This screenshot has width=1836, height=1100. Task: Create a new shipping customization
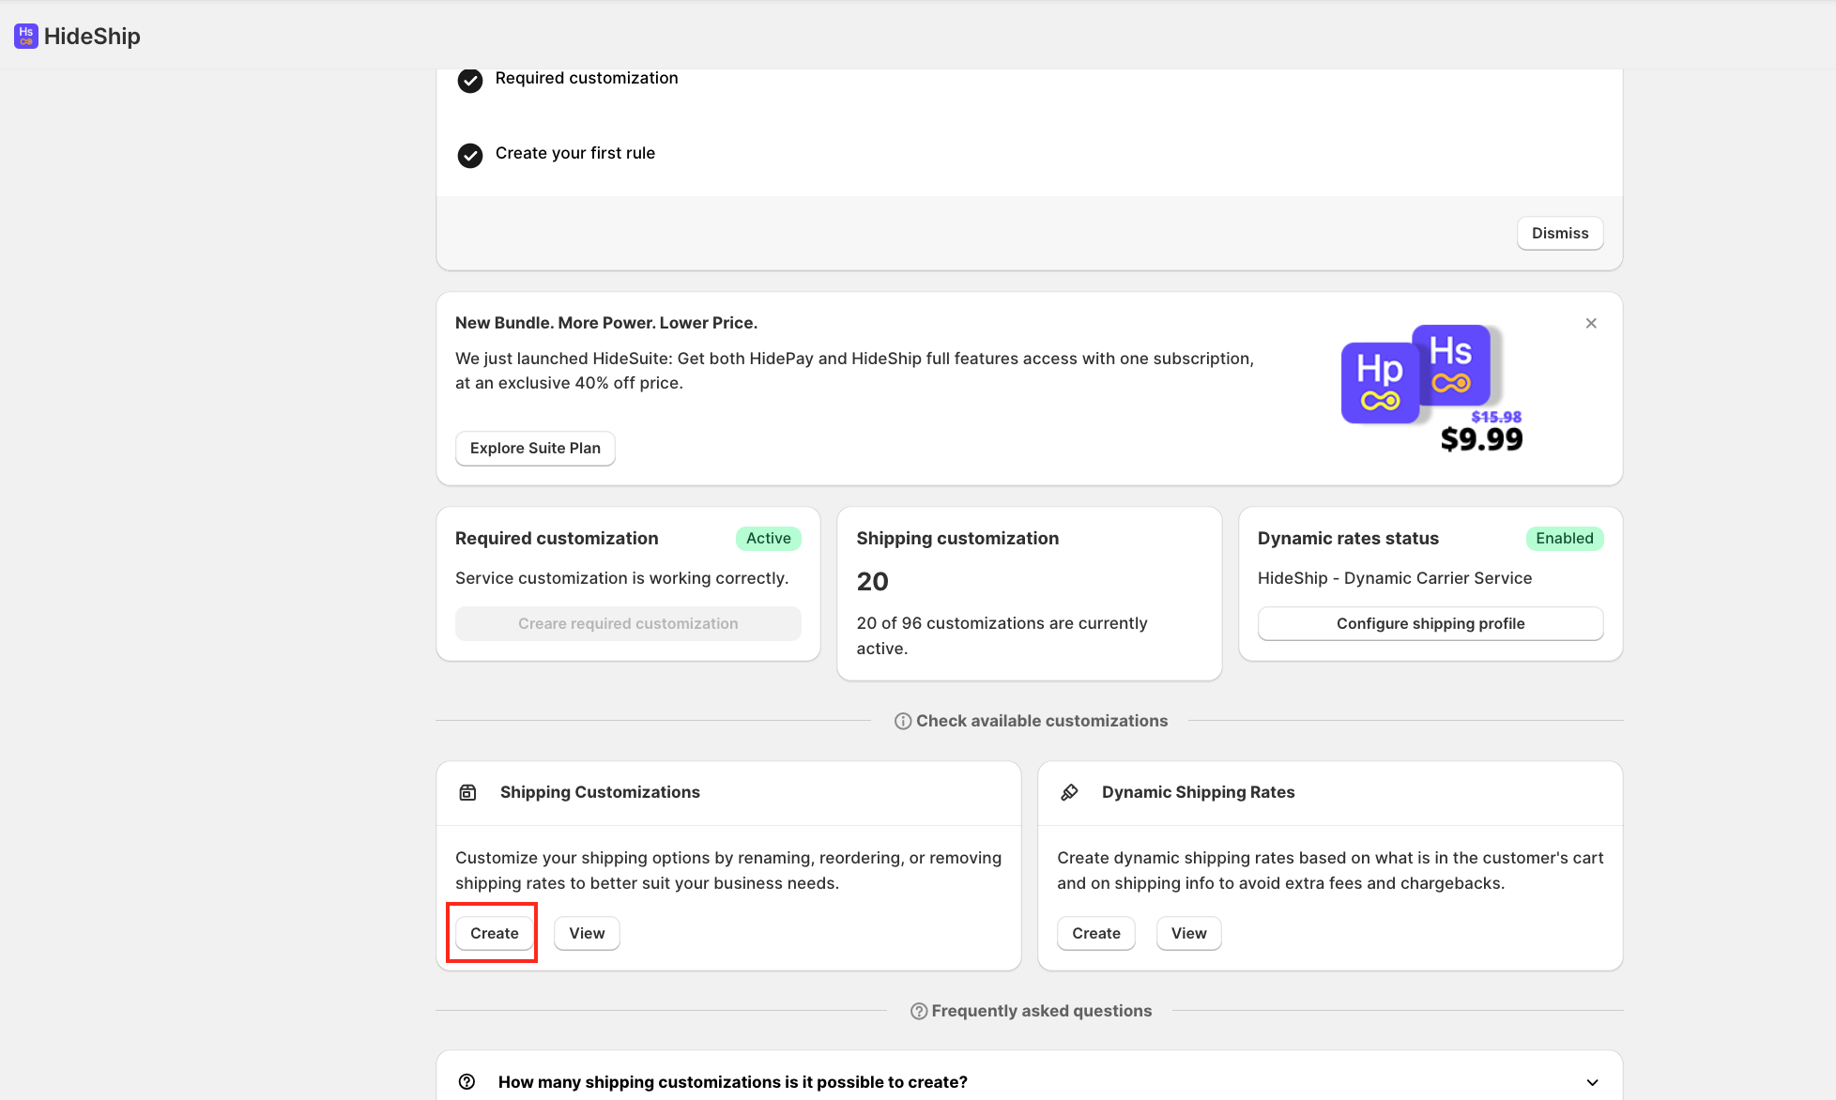pos(494,933)
